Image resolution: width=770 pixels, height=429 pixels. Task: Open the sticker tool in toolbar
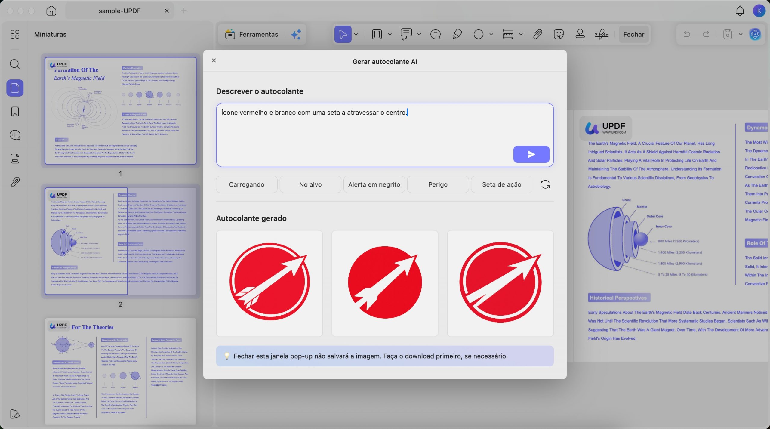pyautogui.click(x=558, y=34)
